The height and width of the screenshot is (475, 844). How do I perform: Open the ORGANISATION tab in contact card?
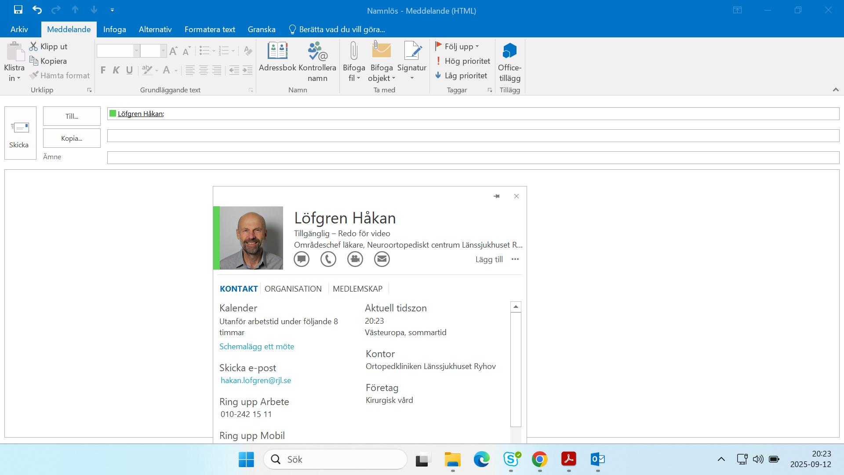[x=293, y=289]
